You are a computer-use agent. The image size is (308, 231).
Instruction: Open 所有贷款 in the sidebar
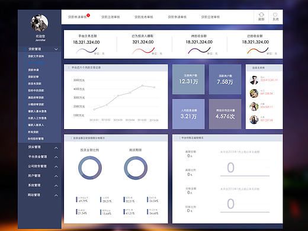[x=33, y=132]
